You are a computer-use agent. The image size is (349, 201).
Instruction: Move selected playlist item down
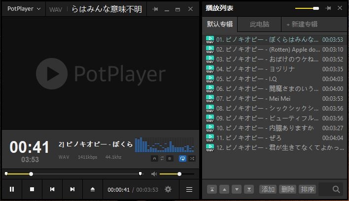click(237, 189)
